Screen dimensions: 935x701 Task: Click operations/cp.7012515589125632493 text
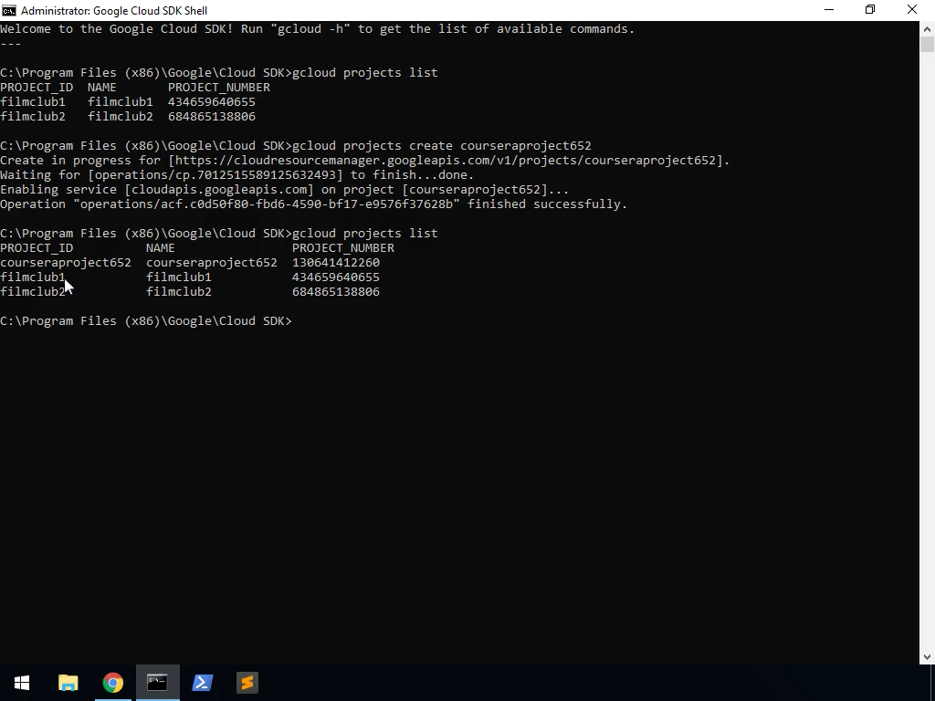tap(215, 175)
